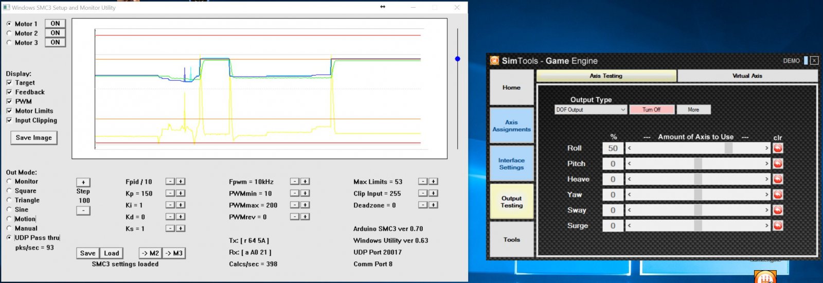Click taskbar app icon below SimTools window
823x283 pixels.
click(x=765, y=277)
